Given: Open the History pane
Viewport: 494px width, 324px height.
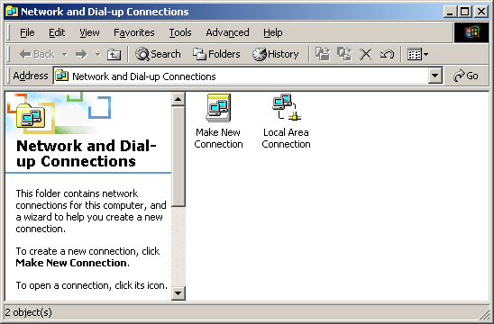Looking at the screenshot, I should pyautogui.click(x=275, y=54).
